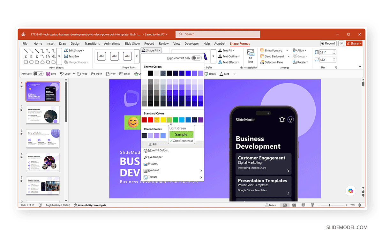
Task: Expand the Shape Styles gallery
Action: coord(137,56)
